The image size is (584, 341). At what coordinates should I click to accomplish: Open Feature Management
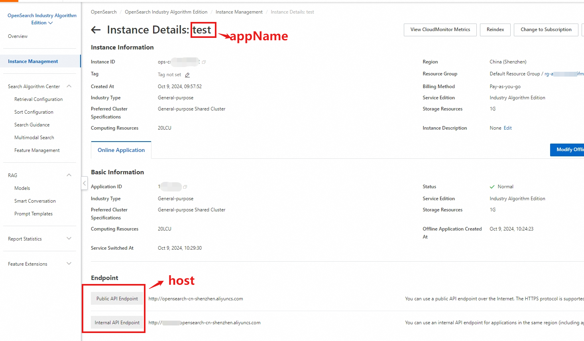coord(37,150)
